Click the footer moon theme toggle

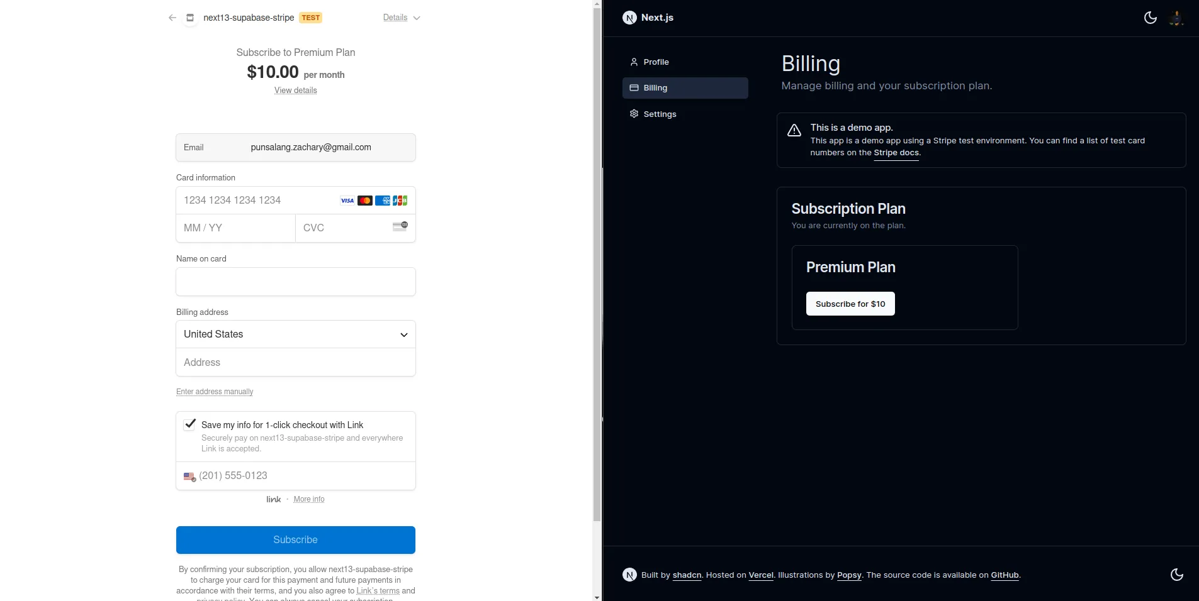1176,575
